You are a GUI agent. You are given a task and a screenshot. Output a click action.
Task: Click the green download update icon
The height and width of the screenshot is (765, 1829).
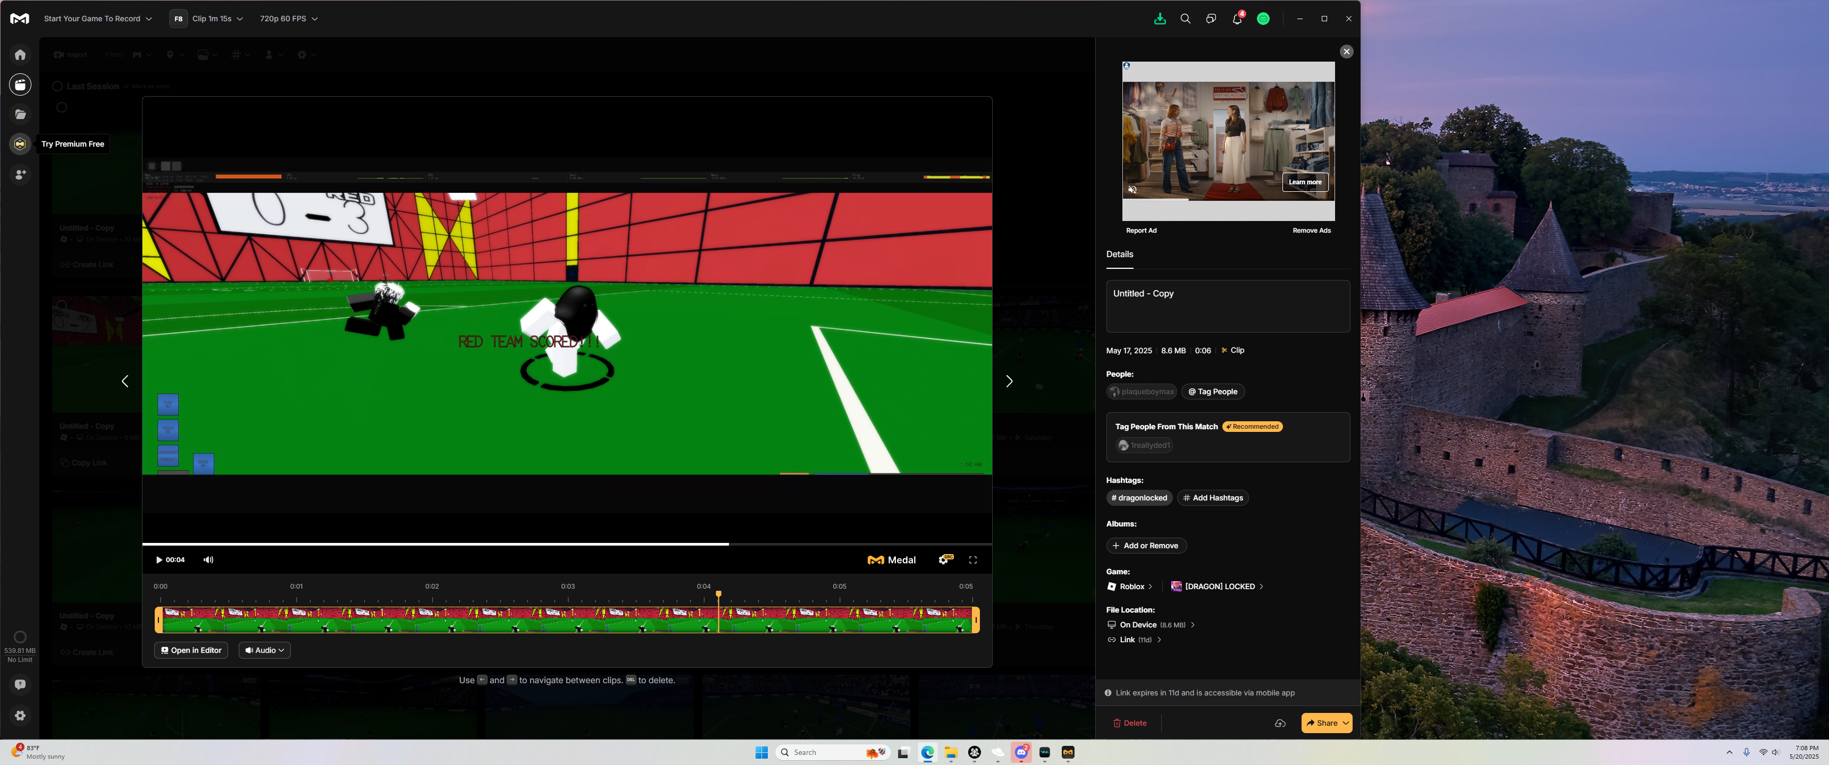(x=1160, y=19)
